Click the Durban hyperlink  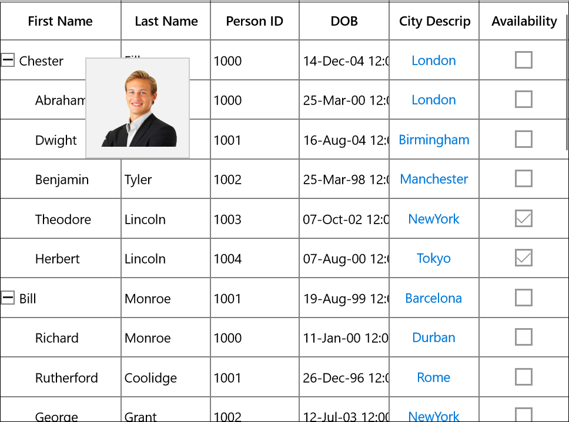pyautogui.click(x=434, y=337)
